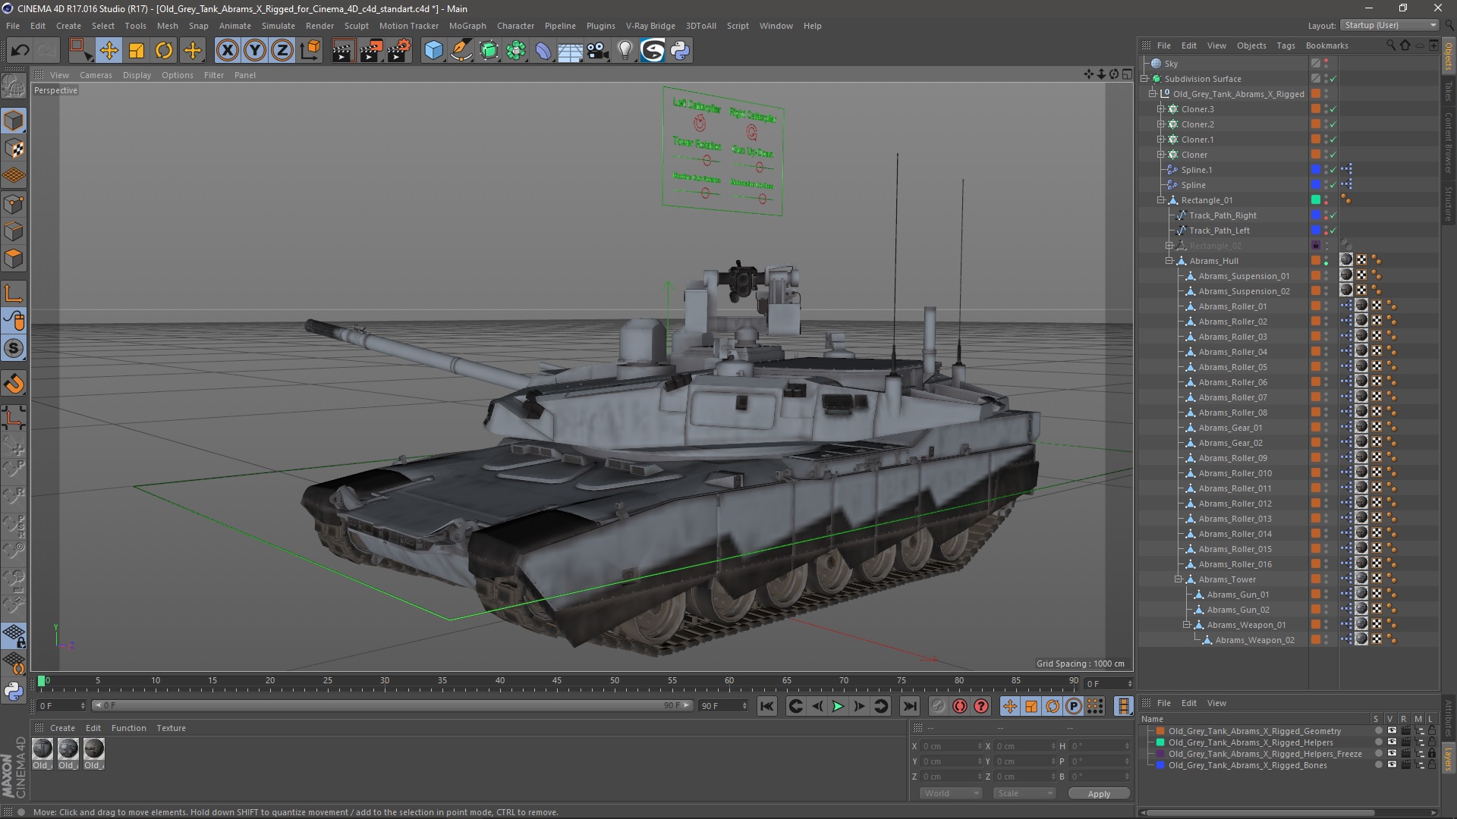The height and width of the screenshot is (819, 1457).
Task: Enable Snap magnet icon in left toolbar
Action: 14,384
